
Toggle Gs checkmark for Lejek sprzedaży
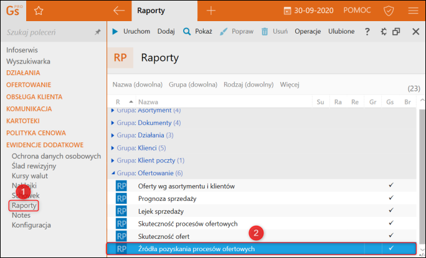[390, 211]
